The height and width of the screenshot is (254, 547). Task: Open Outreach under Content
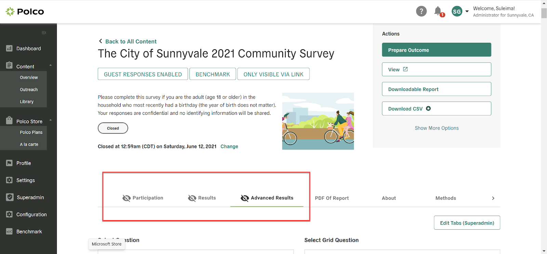[29, 90]
